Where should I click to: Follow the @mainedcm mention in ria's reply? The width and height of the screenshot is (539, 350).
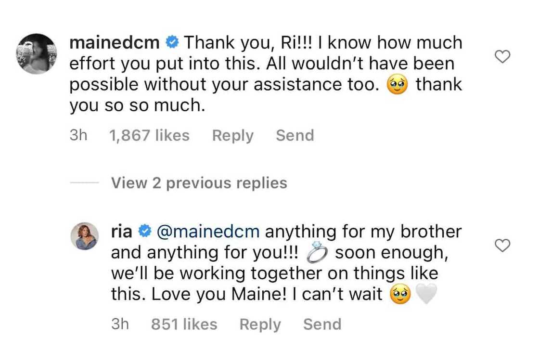point(208,233)
